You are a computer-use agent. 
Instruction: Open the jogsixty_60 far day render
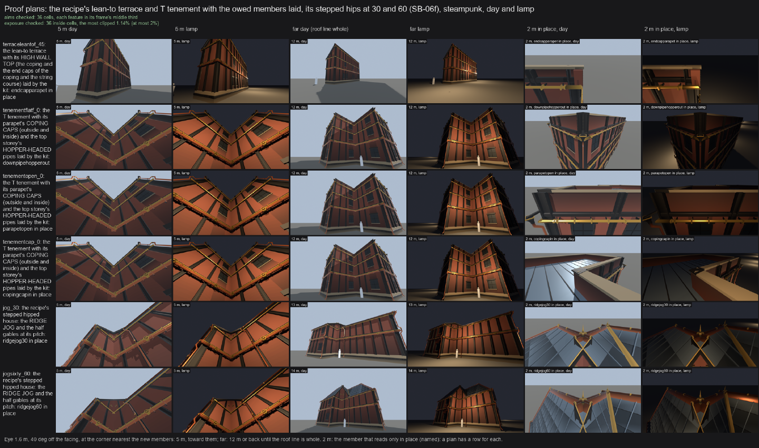tap(348, 400)
